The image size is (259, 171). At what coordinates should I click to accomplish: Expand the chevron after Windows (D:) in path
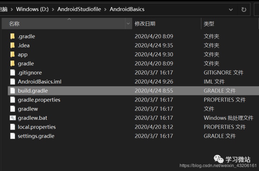click(53, 10)
